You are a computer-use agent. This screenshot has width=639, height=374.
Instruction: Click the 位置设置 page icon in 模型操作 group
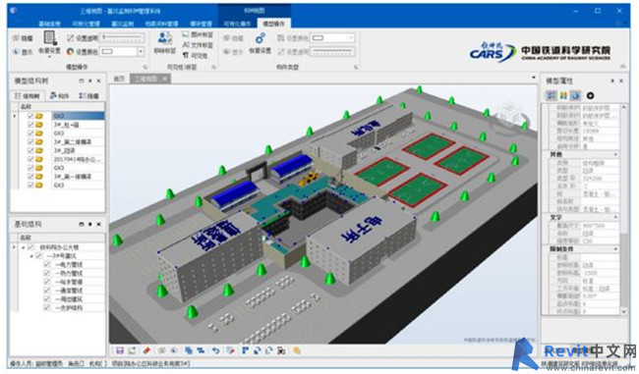(x=50, y=38)
